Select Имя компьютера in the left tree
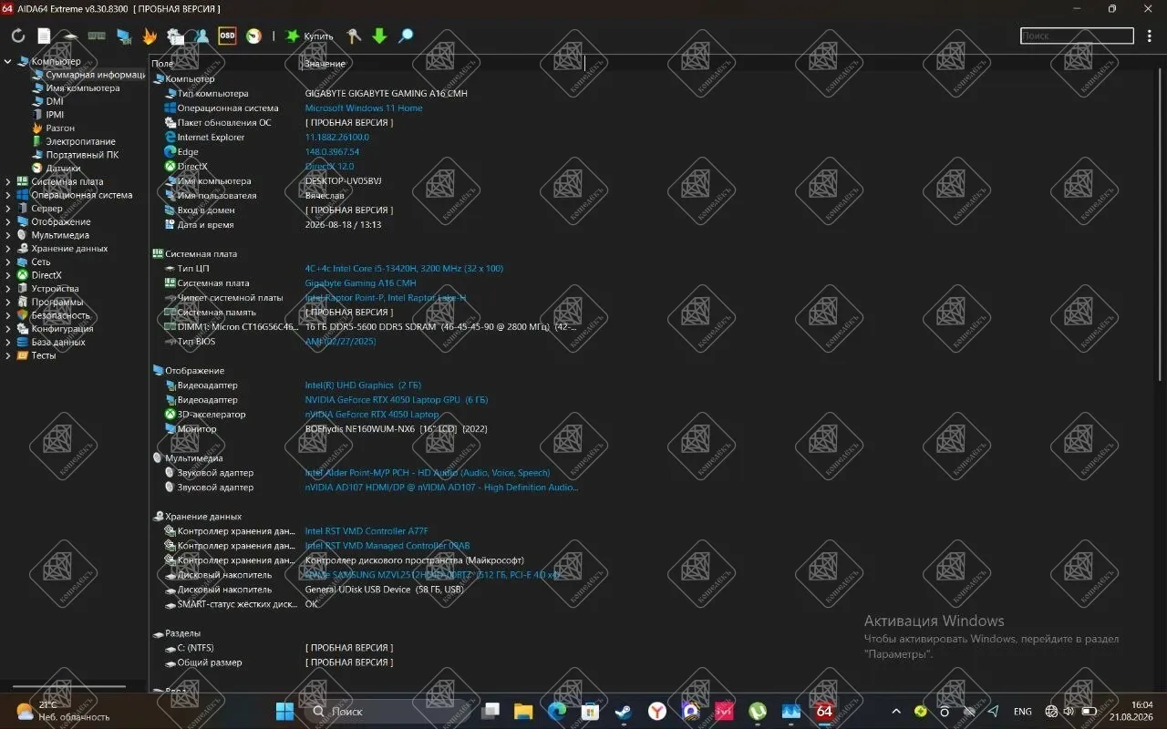The image size is (1167, 729). coord(83,88)
